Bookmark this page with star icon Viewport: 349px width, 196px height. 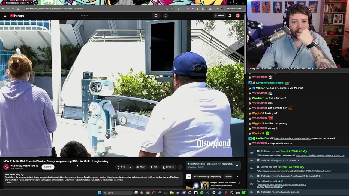pyautogui.click(x=172, y=8)
